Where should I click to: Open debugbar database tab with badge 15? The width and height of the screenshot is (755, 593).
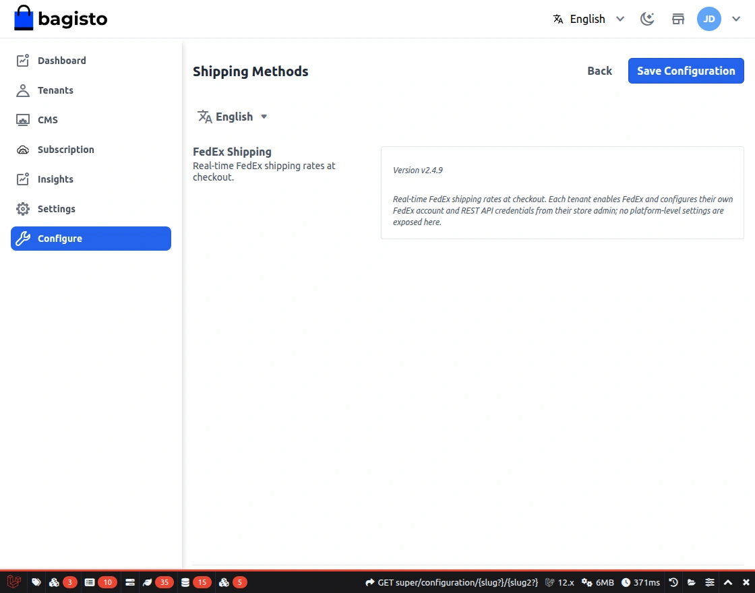(x=195, y=582)
